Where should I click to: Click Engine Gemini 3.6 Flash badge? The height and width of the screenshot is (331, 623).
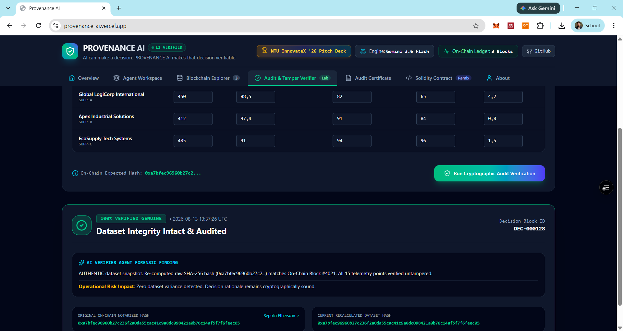[394, 51]
